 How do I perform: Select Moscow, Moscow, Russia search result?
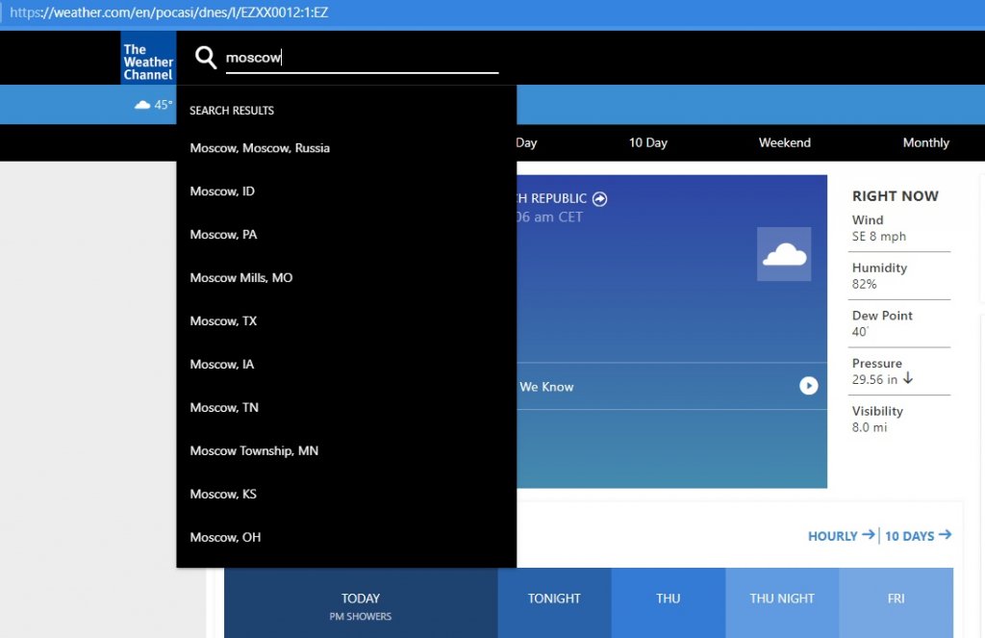click(260, 148)
